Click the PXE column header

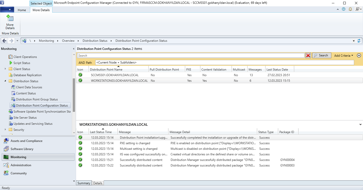click(x=193, y=69)
